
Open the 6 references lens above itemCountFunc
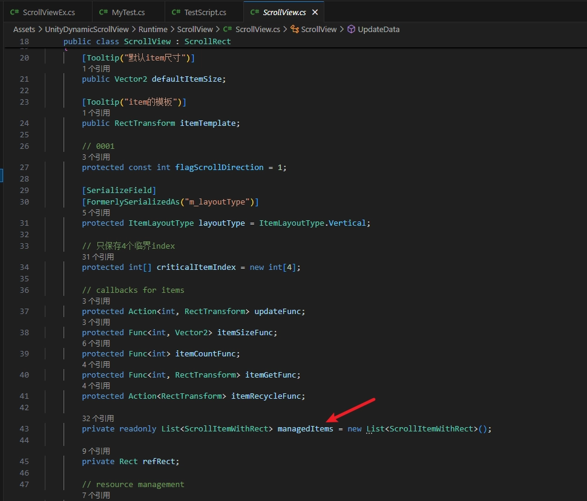click(96, 343)
